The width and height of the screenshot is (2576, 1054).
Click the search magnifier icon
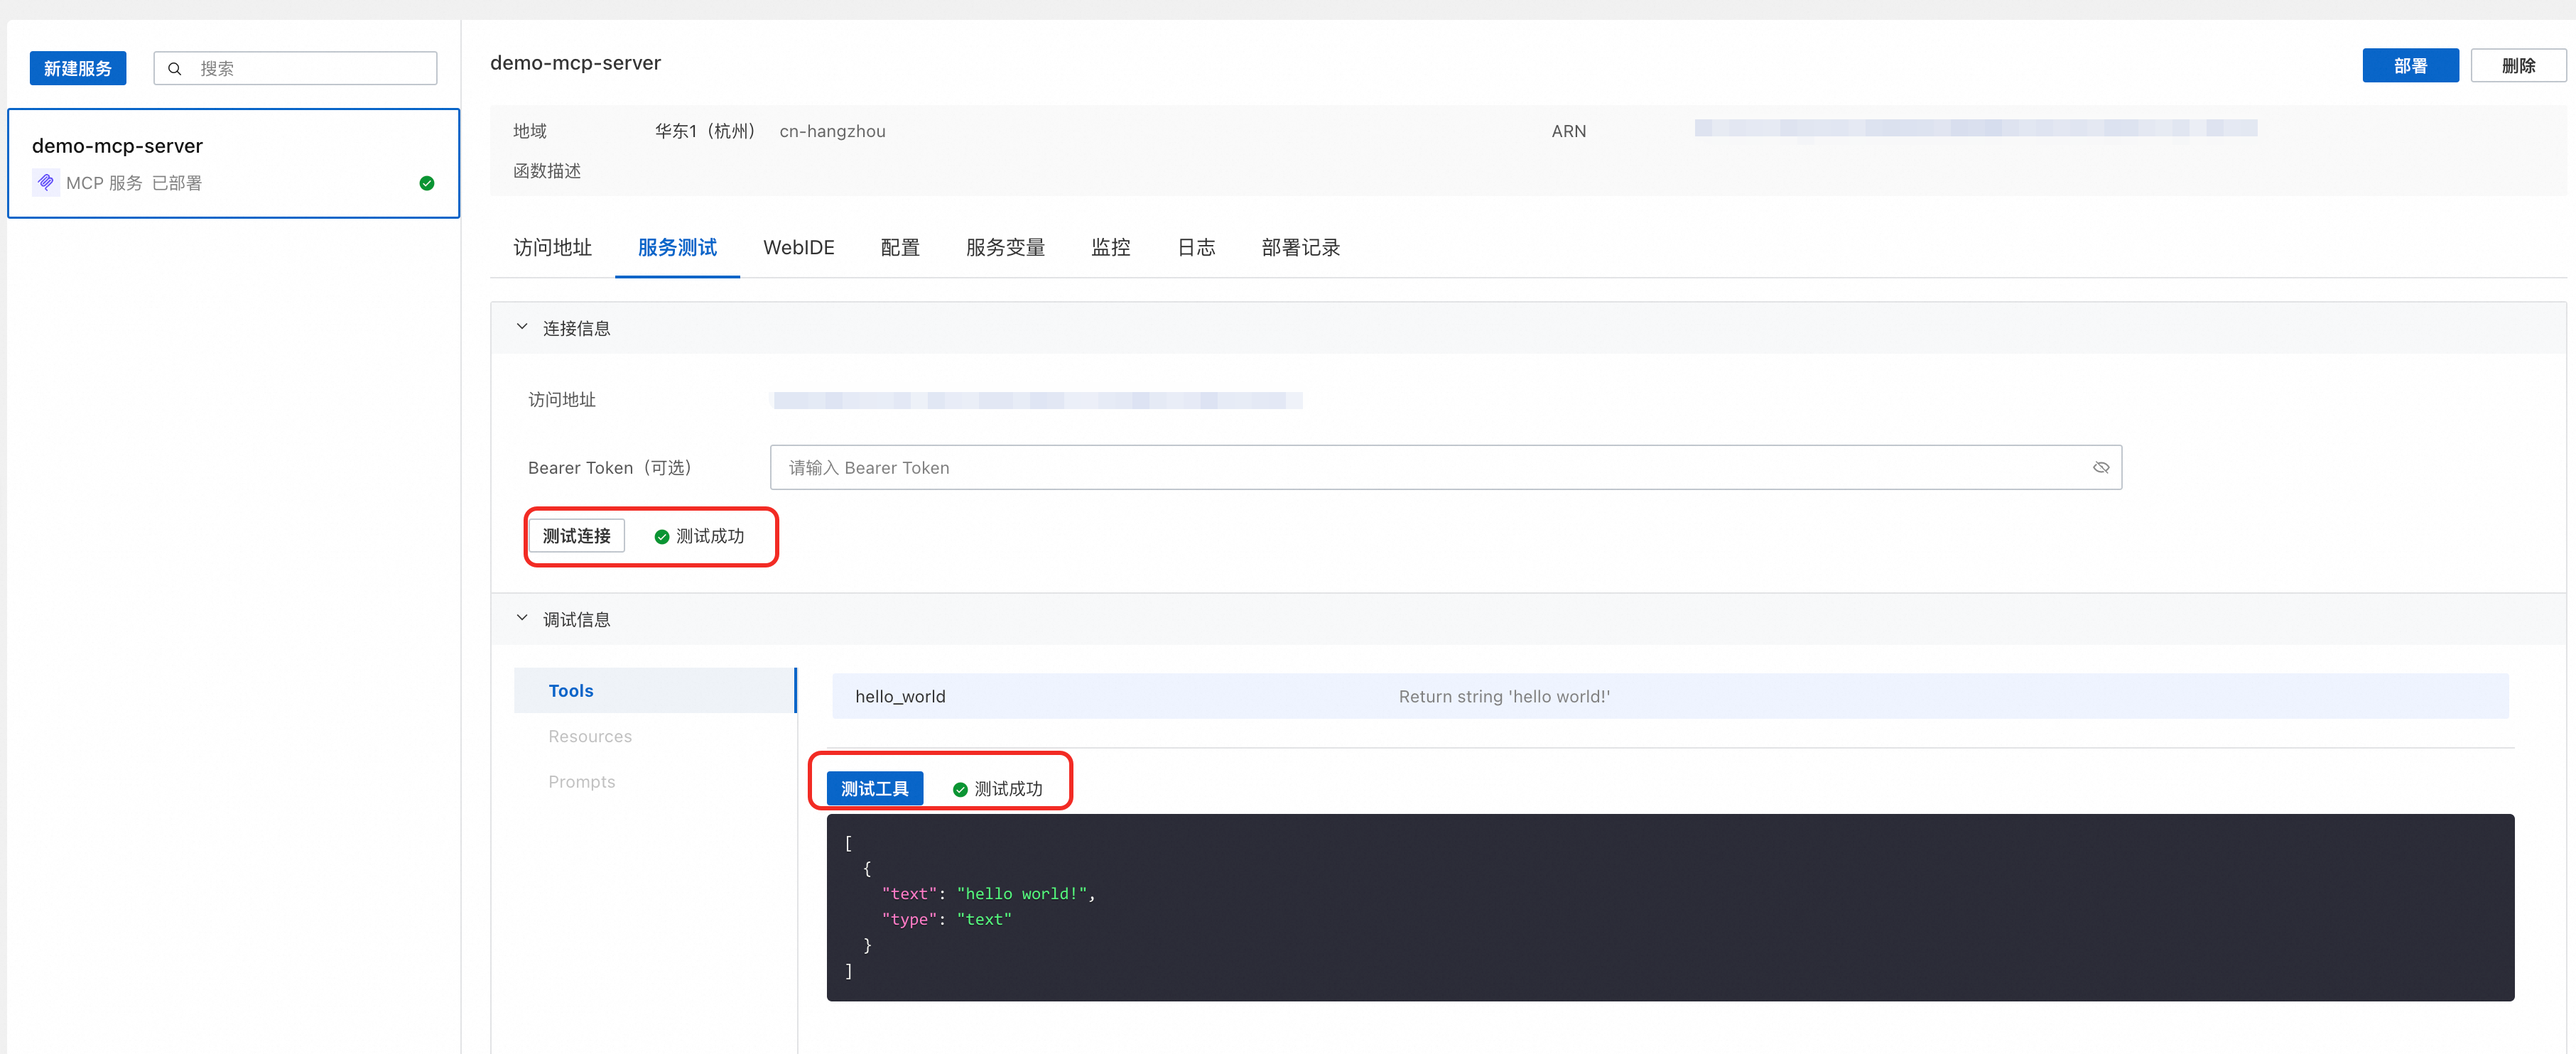point(175,69)
